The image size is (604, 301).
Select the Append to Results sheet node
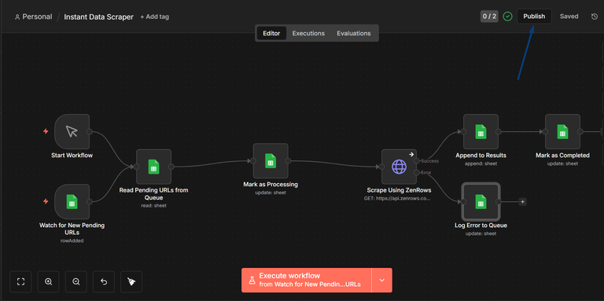click(481, 132)
